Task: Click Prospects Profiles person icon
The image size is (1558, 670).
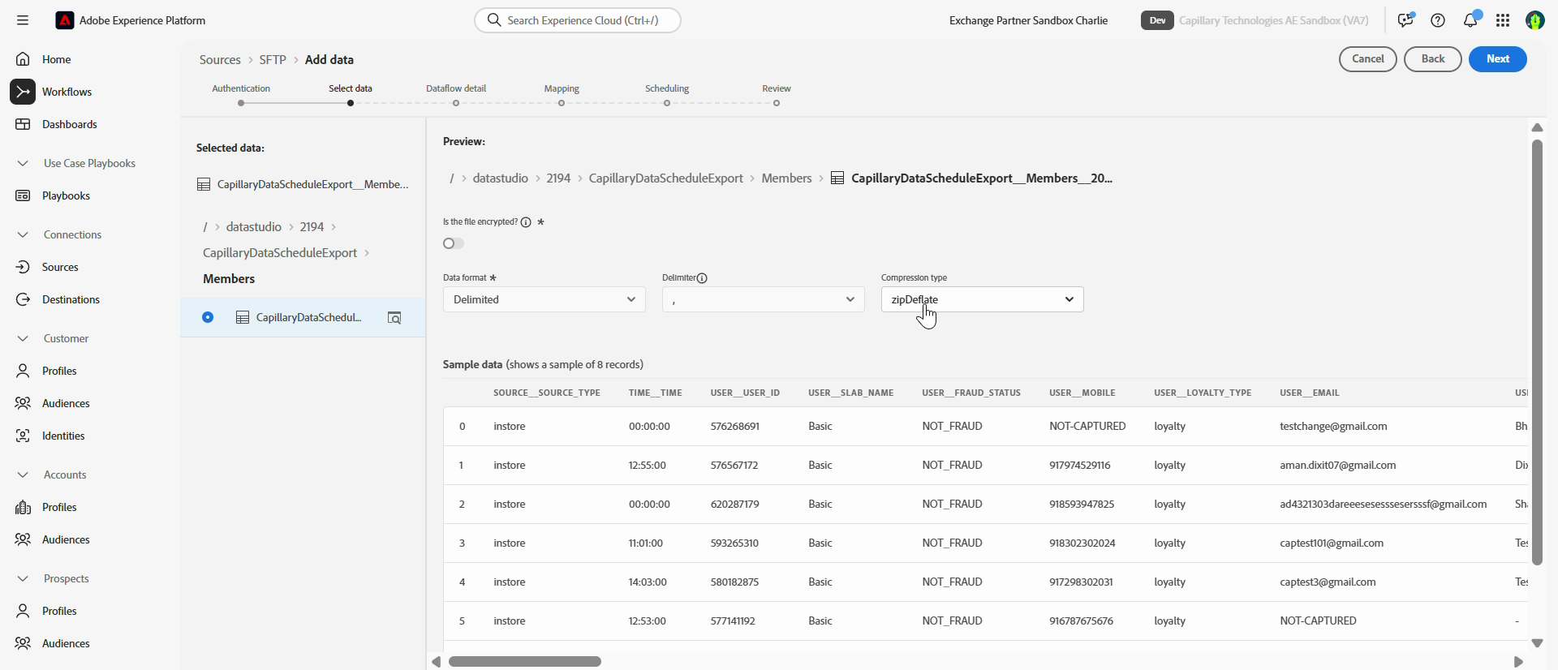Action: (23, 611)
